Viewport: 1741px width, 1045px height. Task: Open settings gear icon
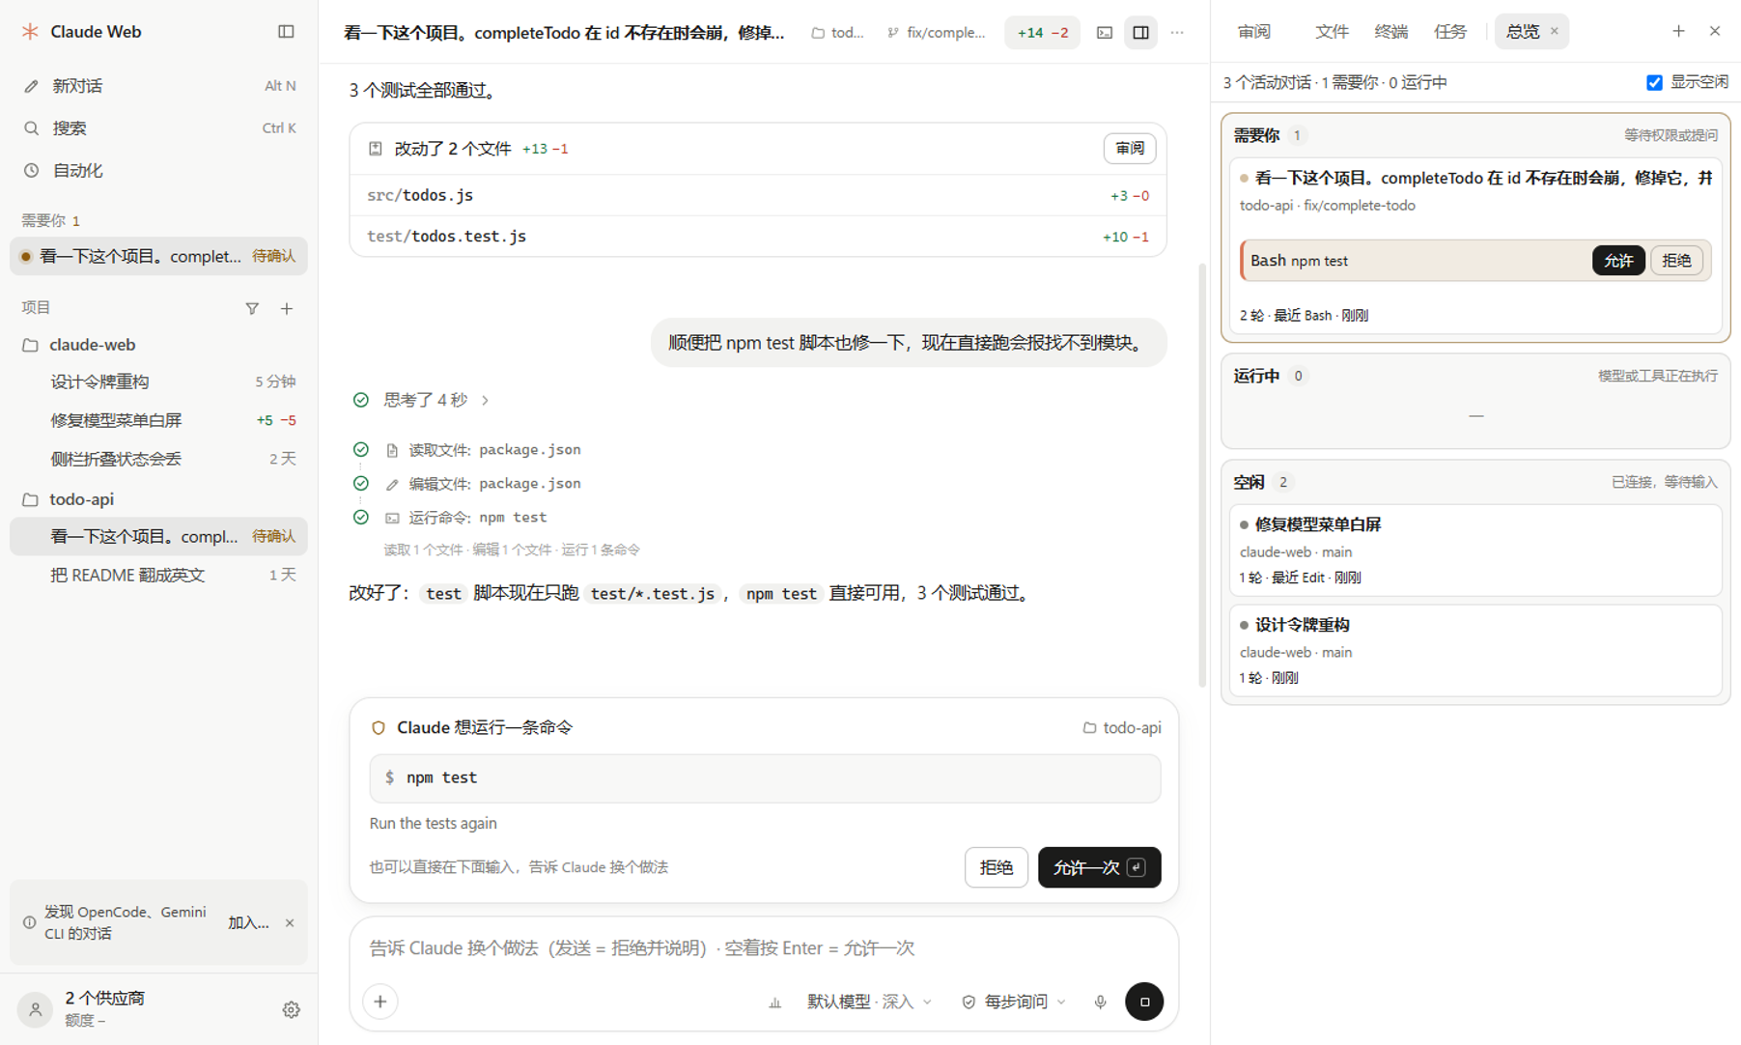coord(291,1009)
